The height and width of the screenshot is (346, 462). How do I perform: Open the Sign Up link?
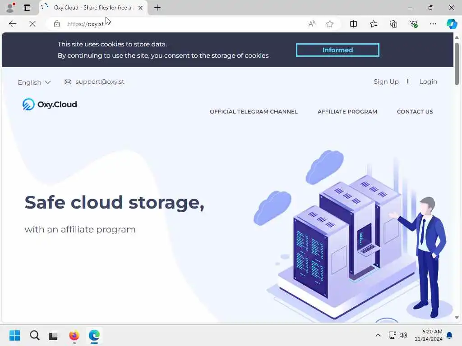(x=386, y=82)
